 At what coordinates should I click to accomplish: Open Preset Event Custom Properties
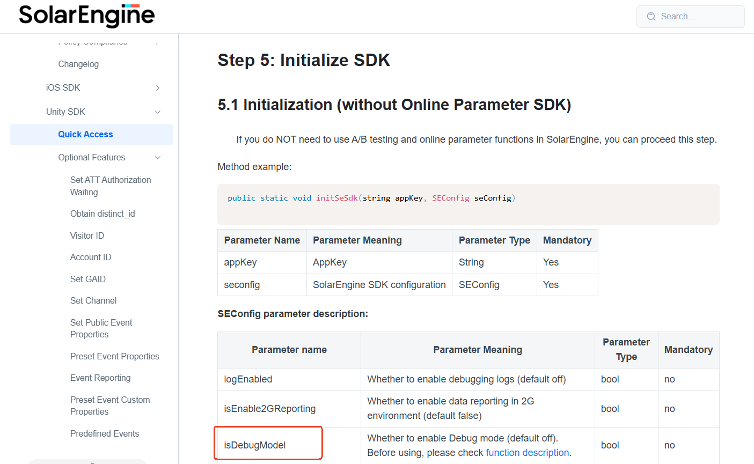click(x=110, y=406)
